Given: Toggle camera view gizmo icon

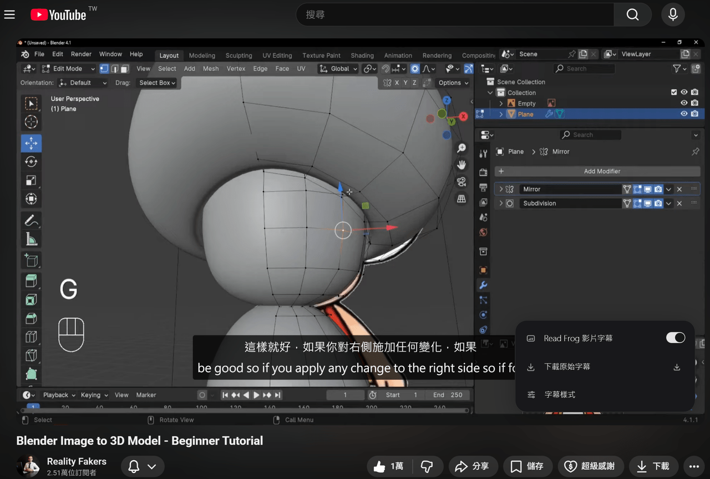Looking at the screenshot, I should point(461,182).
